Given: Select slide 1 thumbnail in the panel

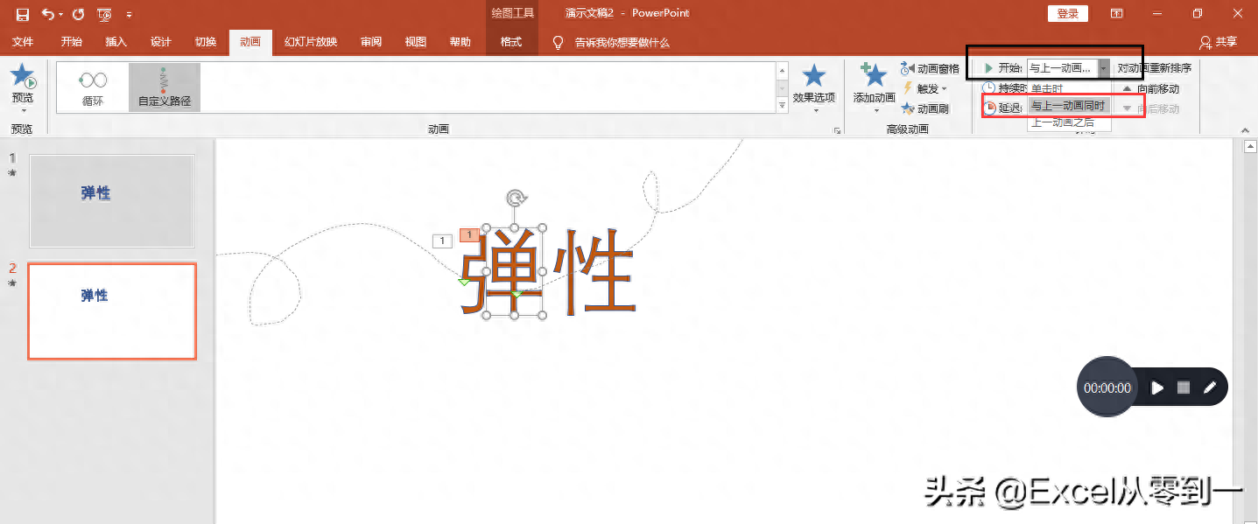Looking at the screenshot, I should (x=112, y=201).
